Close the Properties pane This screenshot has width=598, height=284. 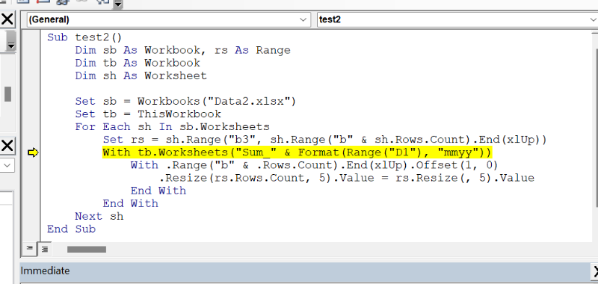(7, 146)
